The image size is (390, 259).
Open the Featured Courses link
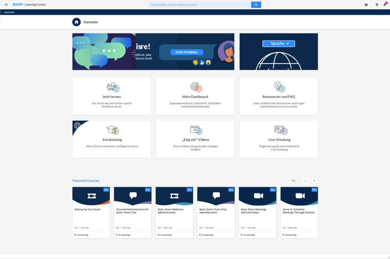pyautogui.click(x=86, y=180)
